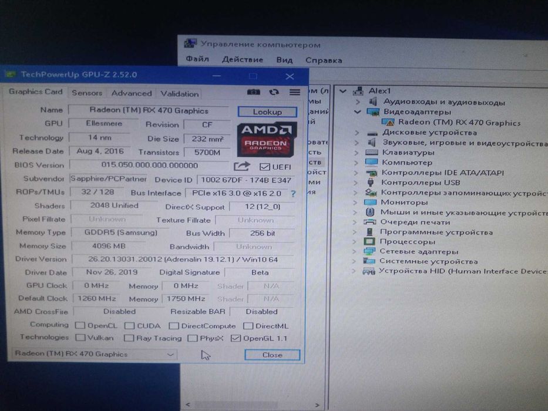Open the Вид menu

(x=284, y=60)
